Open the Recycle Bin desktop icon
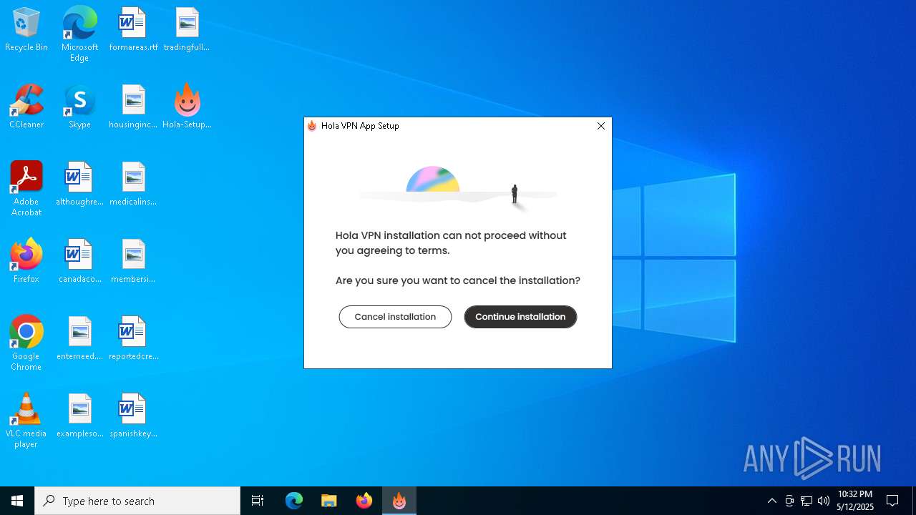The width and height of the screenshot is (916, 515). click(x=26, y=30)
